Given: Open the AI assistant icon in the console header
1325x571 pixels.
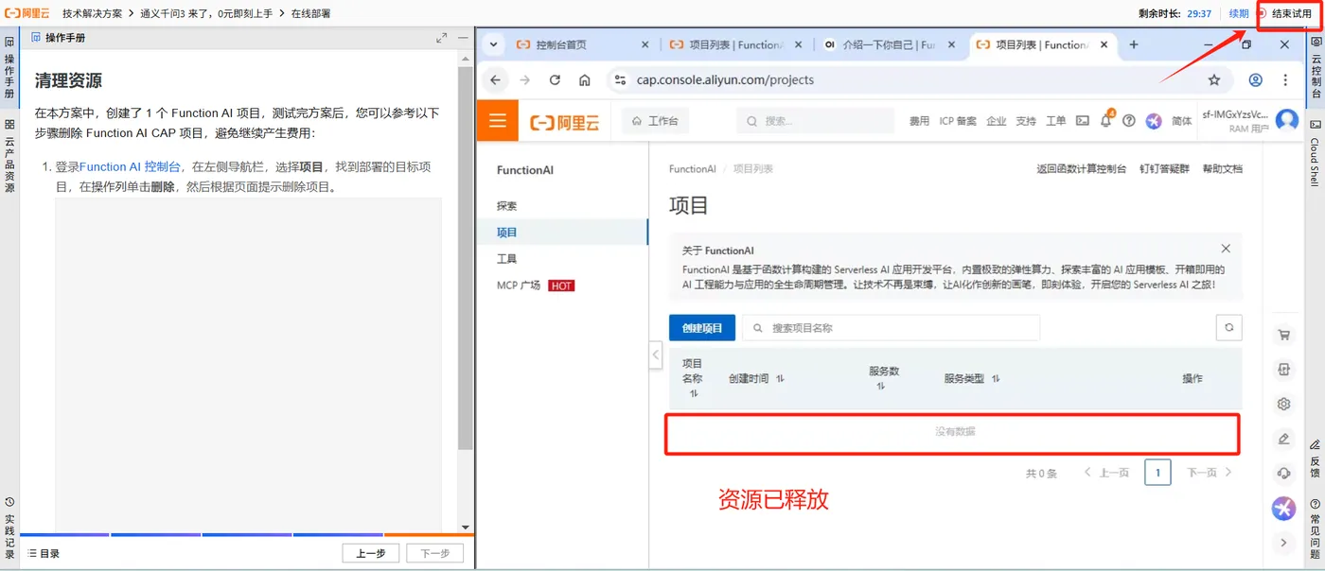Looking at the screenshot, I should coord(1153,121).
